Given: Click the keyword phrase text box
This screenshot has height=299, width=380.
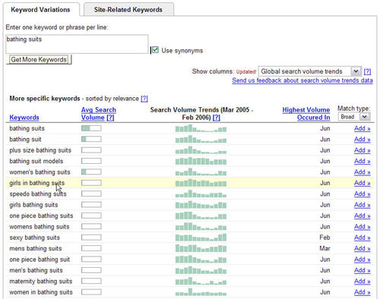Looking at the screenshot, I should point(77,44).
